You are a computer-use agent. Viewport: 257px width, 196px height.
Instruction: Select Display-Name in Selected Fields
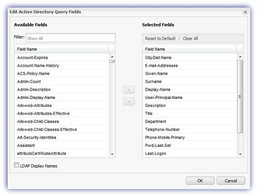coord(190,89)
